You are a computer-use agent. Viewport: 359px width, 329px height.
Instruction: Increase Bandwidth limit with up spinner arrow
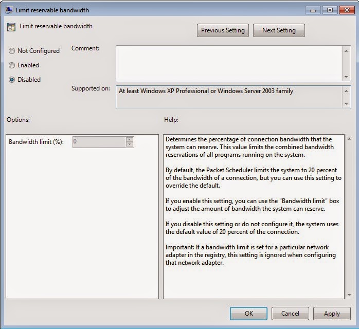tap(130, 139)
